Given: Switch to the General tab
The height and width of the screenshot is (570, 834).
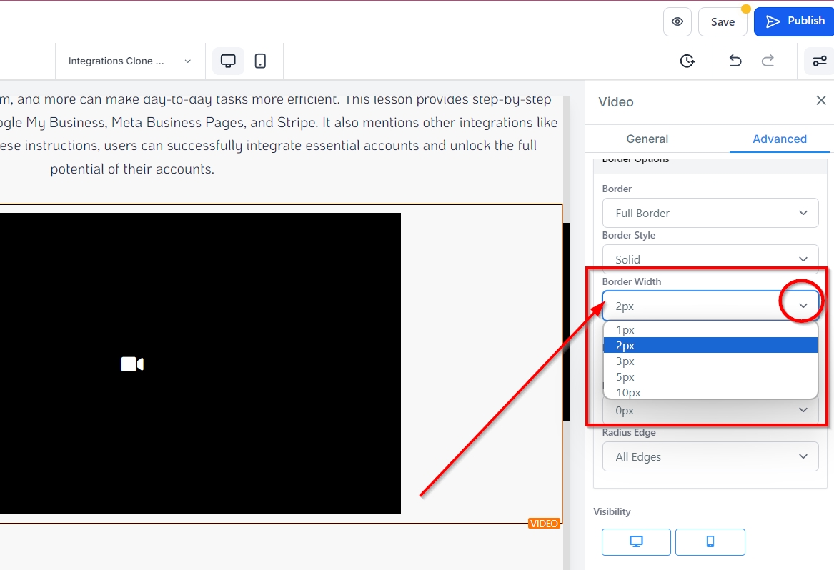Looking at the screenshot, I should tap(647, 139).
